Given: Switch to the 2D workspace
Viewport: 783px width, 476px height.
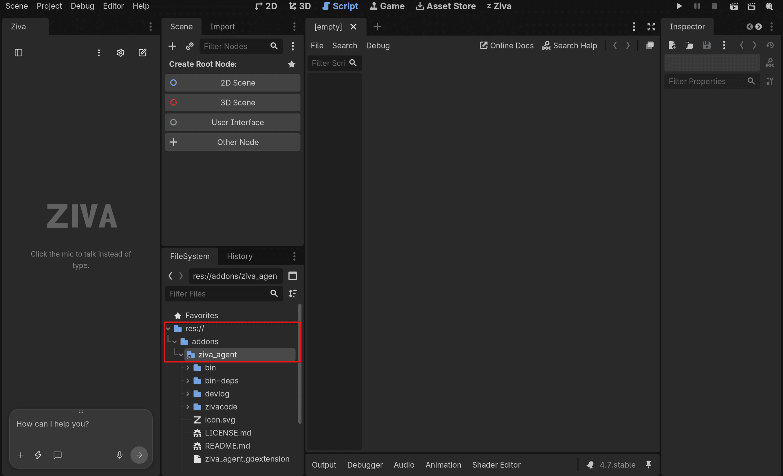Looking at the screenshot, I should [266, 6].
